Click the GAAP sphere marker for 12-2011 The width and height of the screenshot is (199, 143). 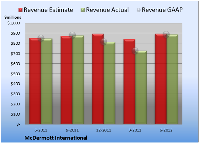coord(104,42)
